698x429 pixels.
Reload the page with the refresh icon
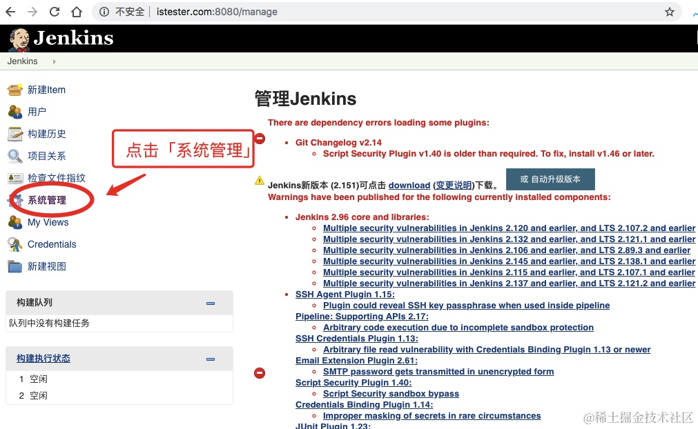tap(55, 12)
